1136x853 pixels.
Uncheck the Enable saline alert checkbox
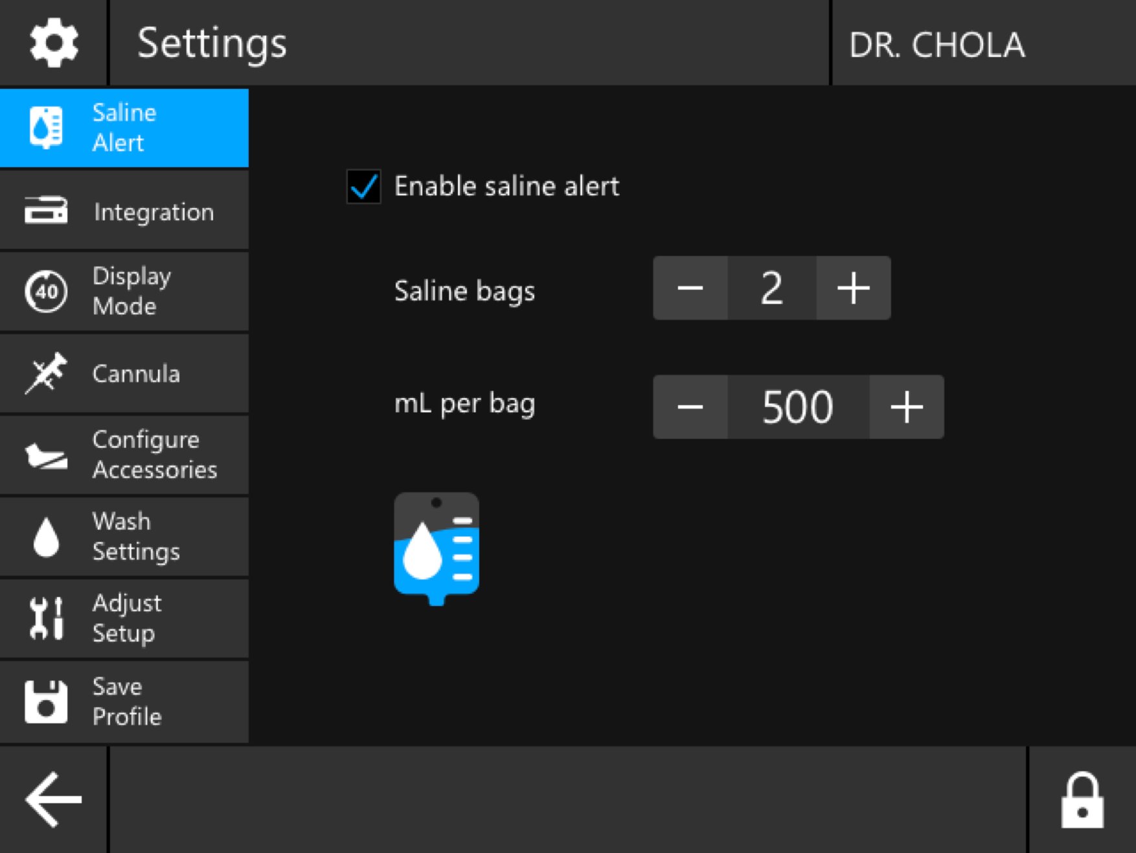364,187
